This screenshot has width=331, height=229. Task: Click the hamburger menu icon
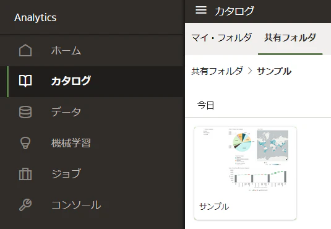(200, 10)
